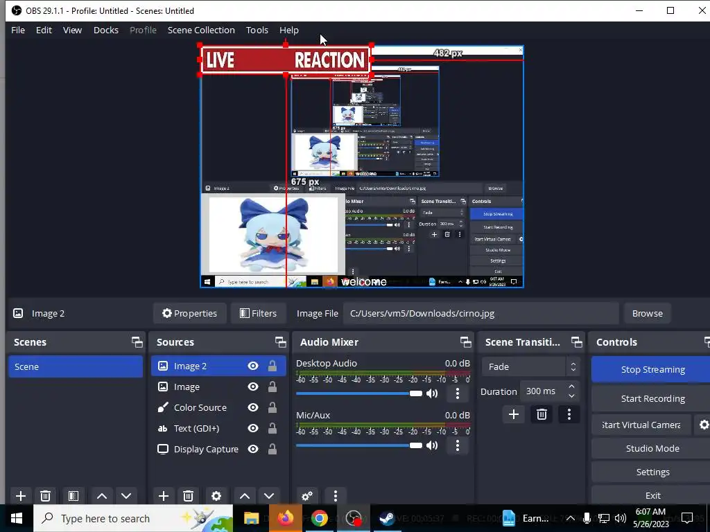Lock the Image source

click(272, 387)
